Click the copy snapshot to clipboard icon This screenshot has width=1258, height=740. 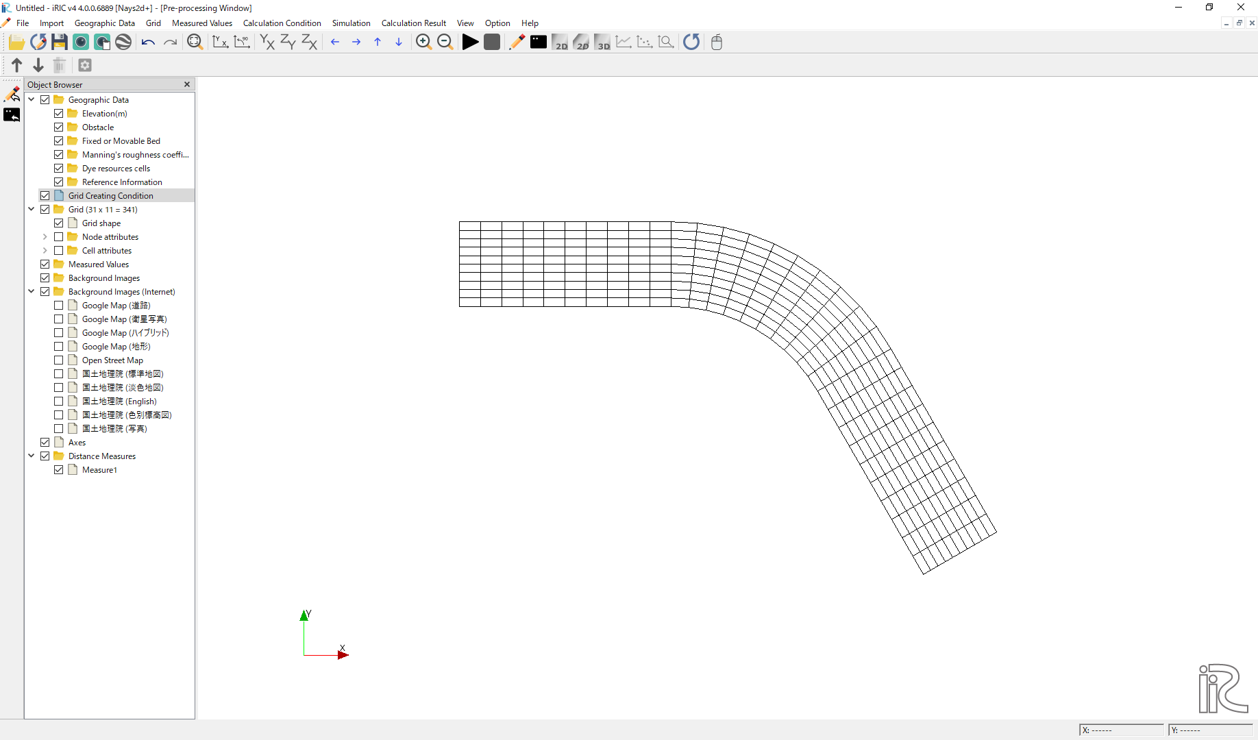coord(102,42)
